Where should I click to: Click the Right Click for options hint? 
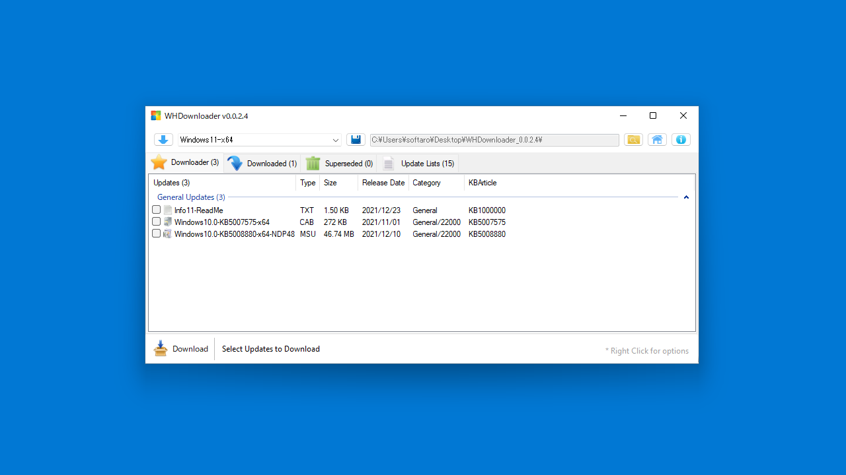coord(647,351)
